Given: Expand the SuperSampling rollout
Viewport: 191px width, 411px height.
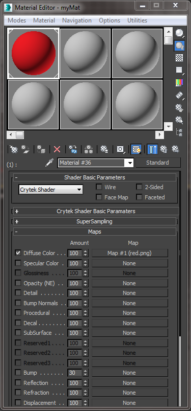Looking at the screenshot, I should pos(95,221).
